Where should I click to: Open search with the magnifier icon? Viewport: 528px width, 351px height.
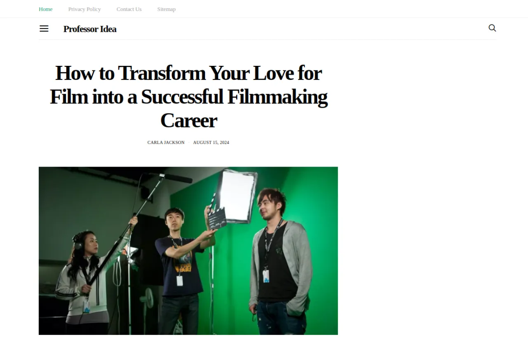click(x=492, y=28)
